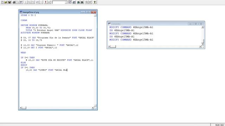Click left scroll arrow in the Command window
The width and height of the screenshot is (225, 126).
tap(109, 47)
